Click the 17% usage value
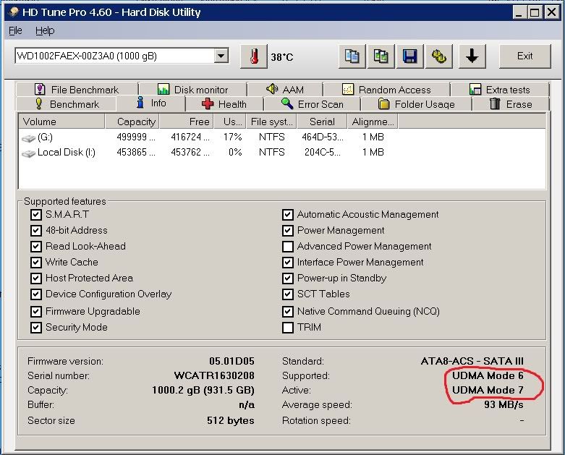 click(232, 137)
